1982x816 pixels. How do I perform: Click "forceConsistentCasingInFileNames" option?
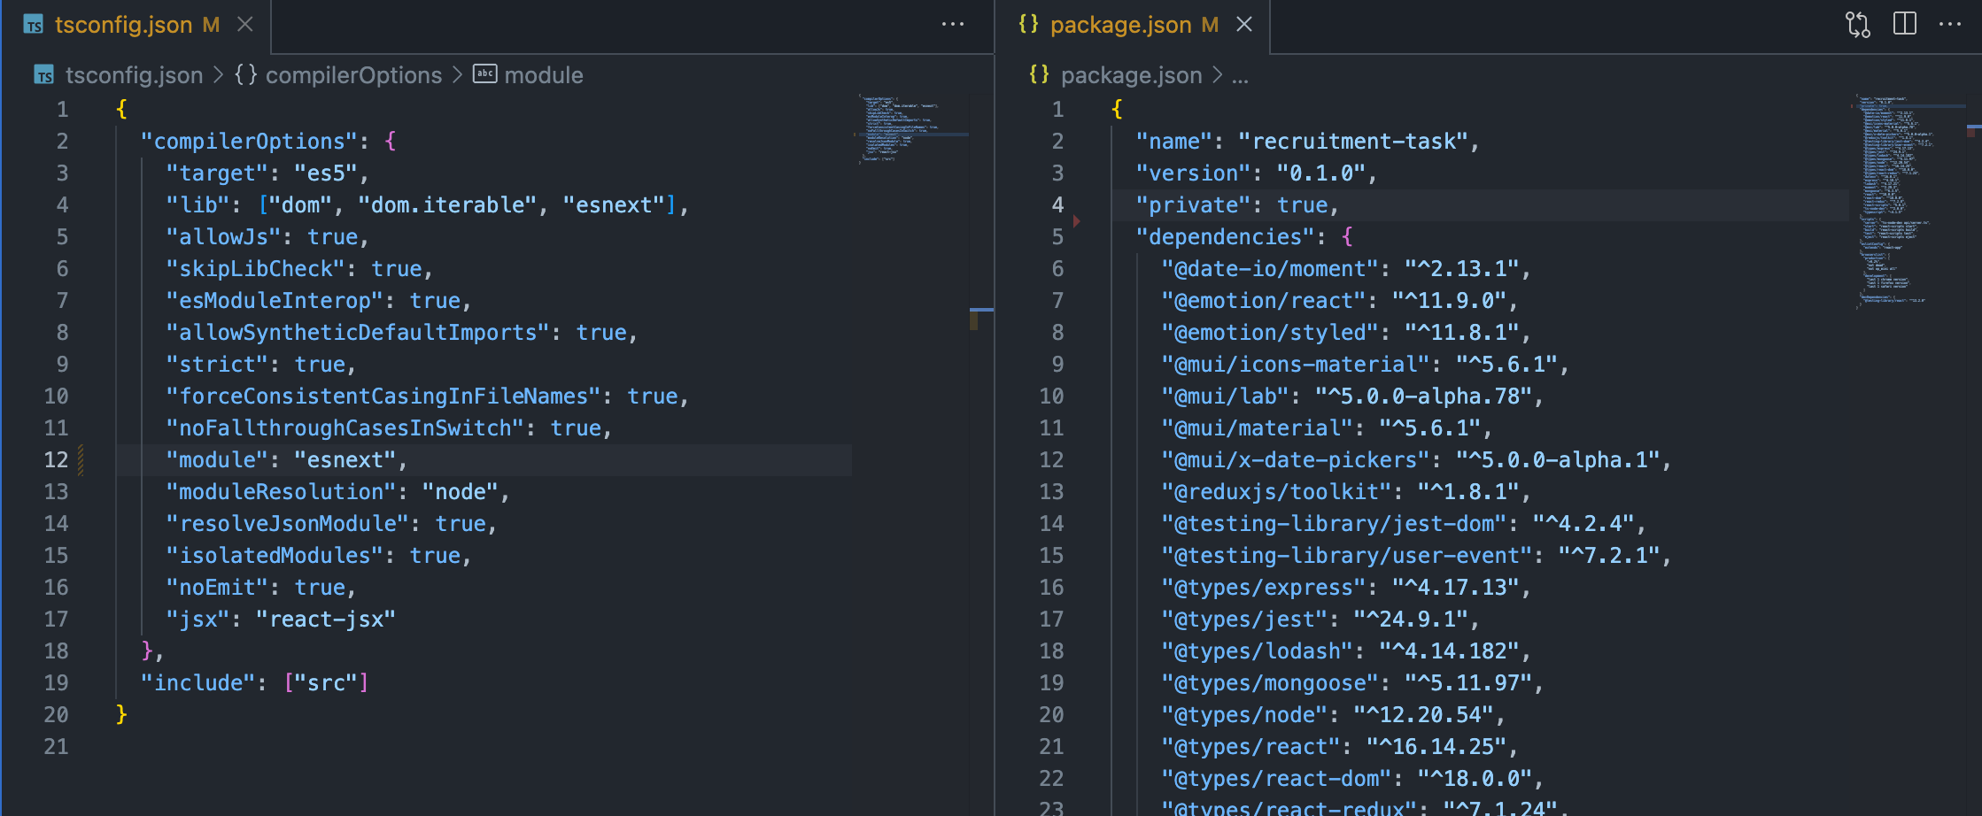383,396
